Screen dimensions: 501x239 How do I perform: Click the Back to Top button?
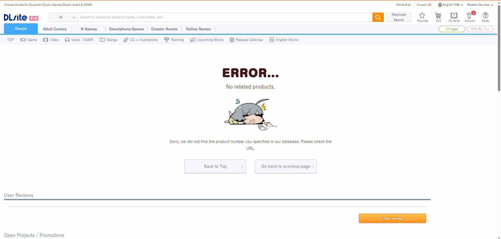point(215,166)
